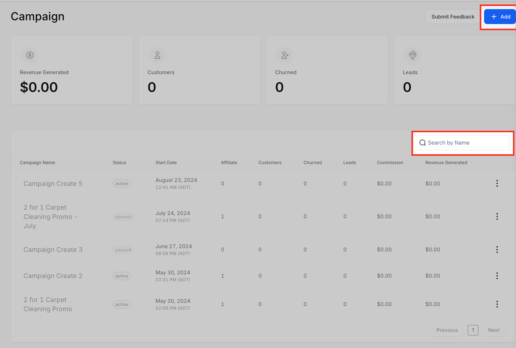Click active status badge of Campaign Create 2
The height and width of the screenshot is (348, 516).
[122, 276]
